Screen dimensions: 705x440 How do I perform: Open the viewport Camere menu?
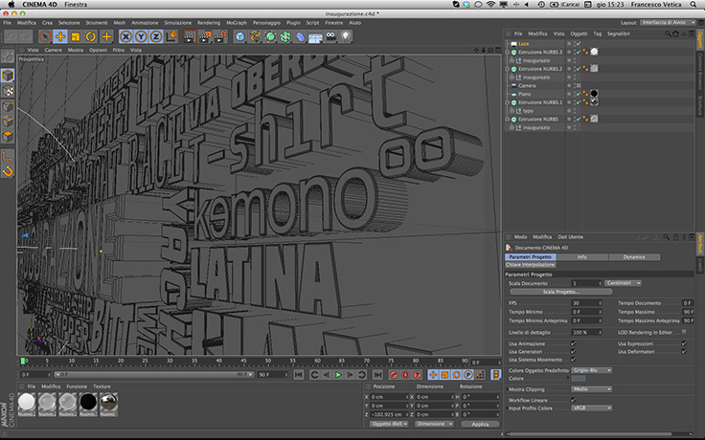click(53, 50)
